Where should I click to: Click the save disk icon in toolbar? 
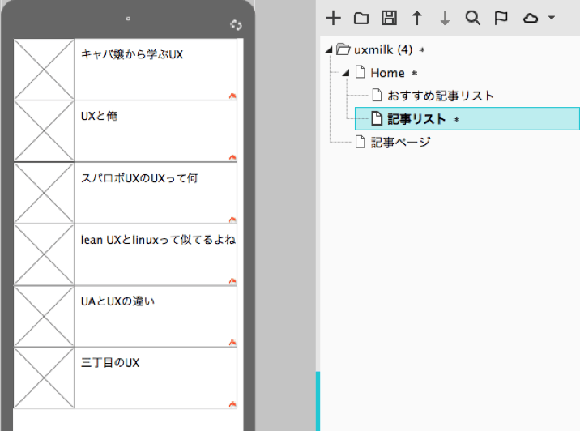(389, 18)
